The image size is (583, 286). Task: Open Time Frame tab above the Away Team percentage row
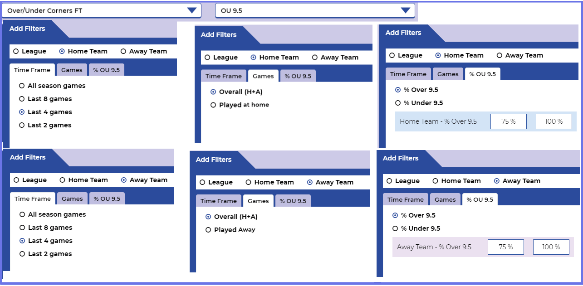[405, 199]
